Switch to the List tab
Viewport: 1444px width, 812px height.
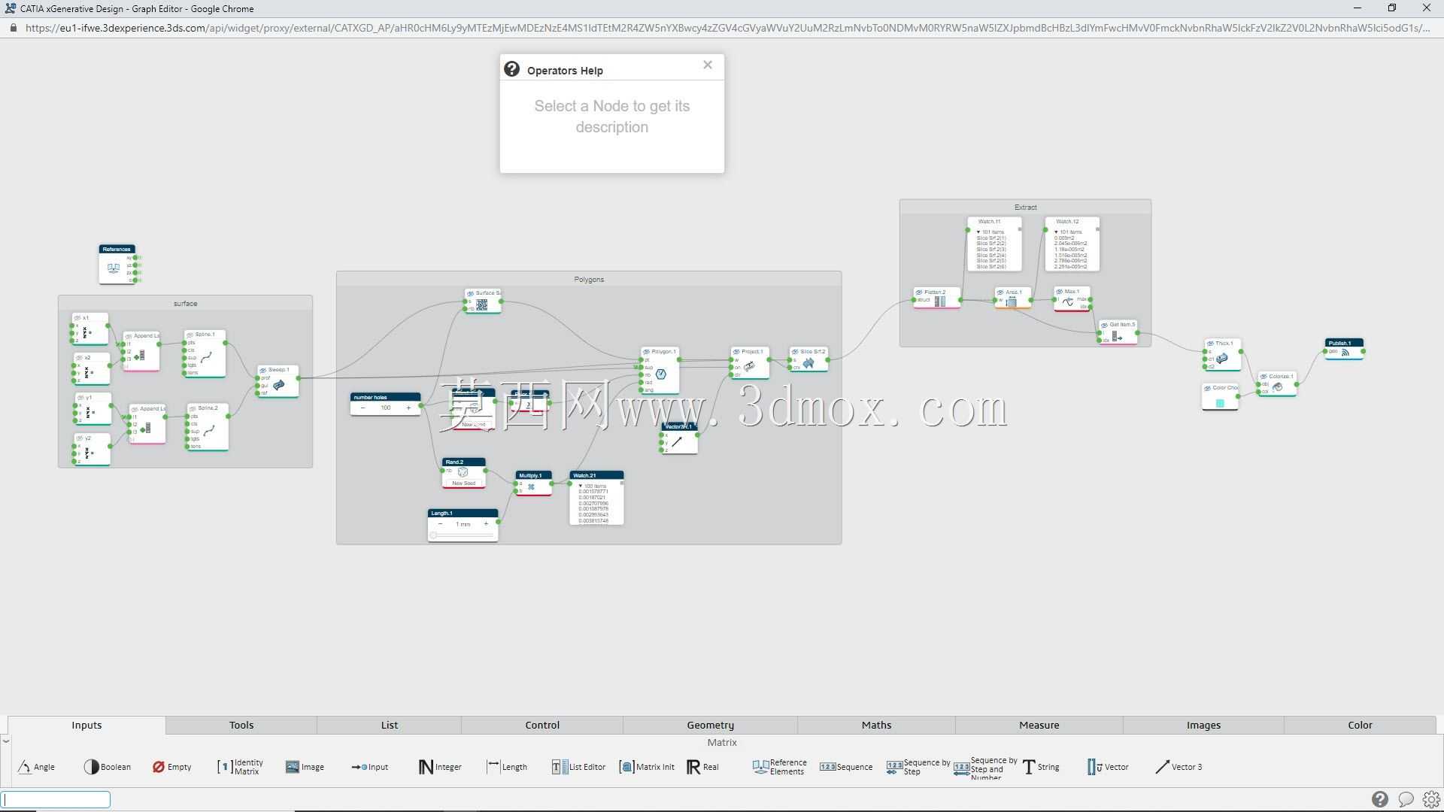[x=390, y=725]
